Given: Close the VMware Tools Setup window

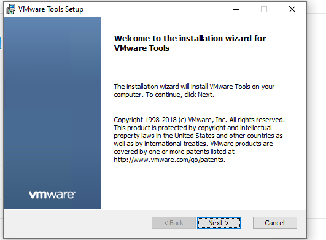Looking at the screenshot, I should pyautogui.click(x=292, y=9).
